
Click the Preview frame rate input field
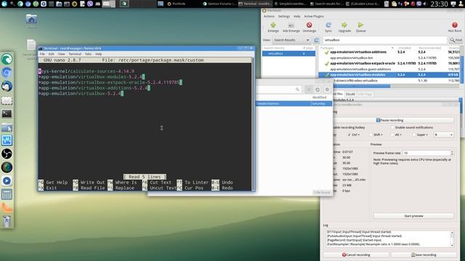coord(426,153)
